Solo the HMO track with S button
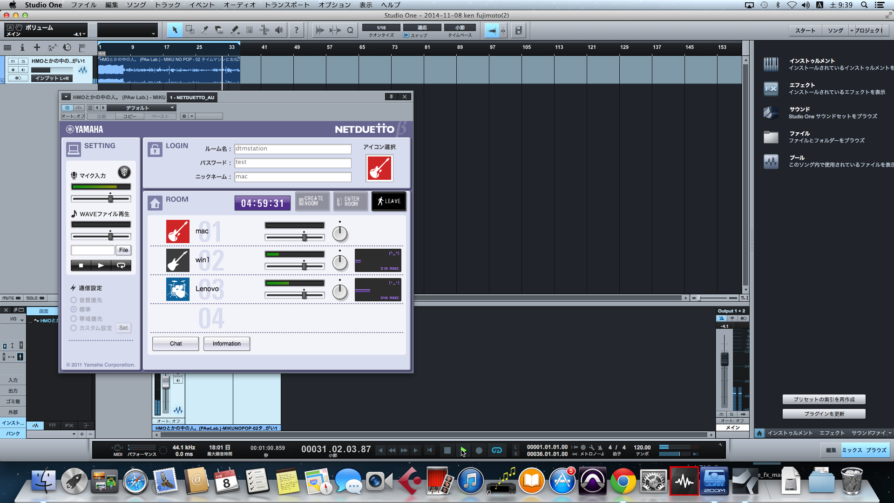The width and height of the screenshot is (894, 503). (x=23, y=61)
